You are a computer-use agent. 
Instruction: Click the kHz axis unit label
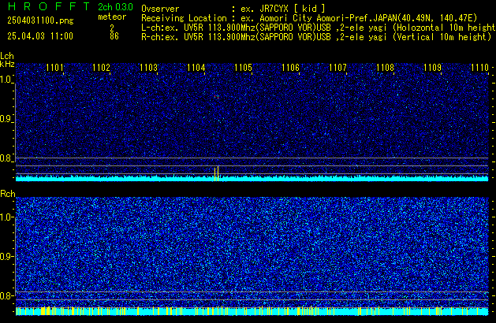(7, 64)
